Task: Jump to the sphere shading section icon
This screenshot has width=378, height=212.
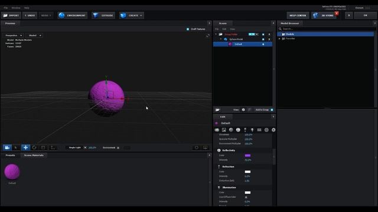Action: pyautogui.click(x=231, y=130)
